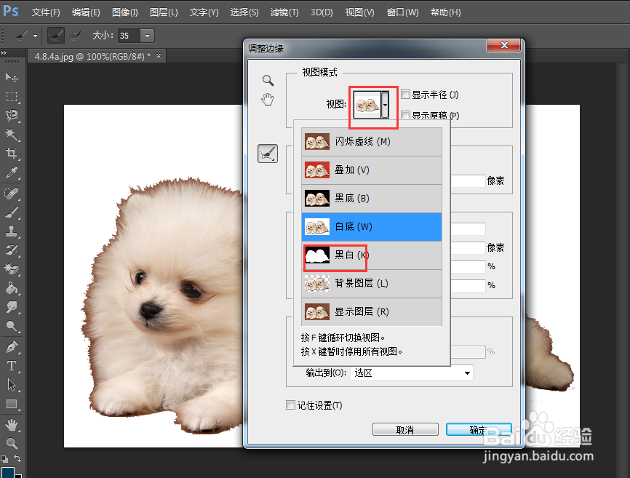Expand the collapsed toolbox panel arrows

click(x=4, y=52)
